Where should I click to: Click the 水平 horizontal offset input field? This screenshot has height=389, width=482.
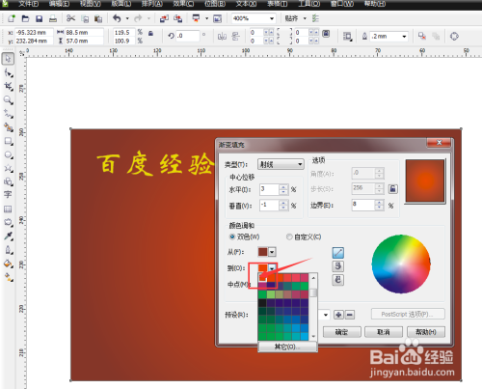269,189
